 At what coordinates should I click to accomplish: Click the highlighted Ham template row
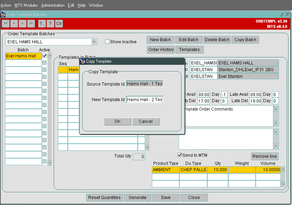[73, 70]
